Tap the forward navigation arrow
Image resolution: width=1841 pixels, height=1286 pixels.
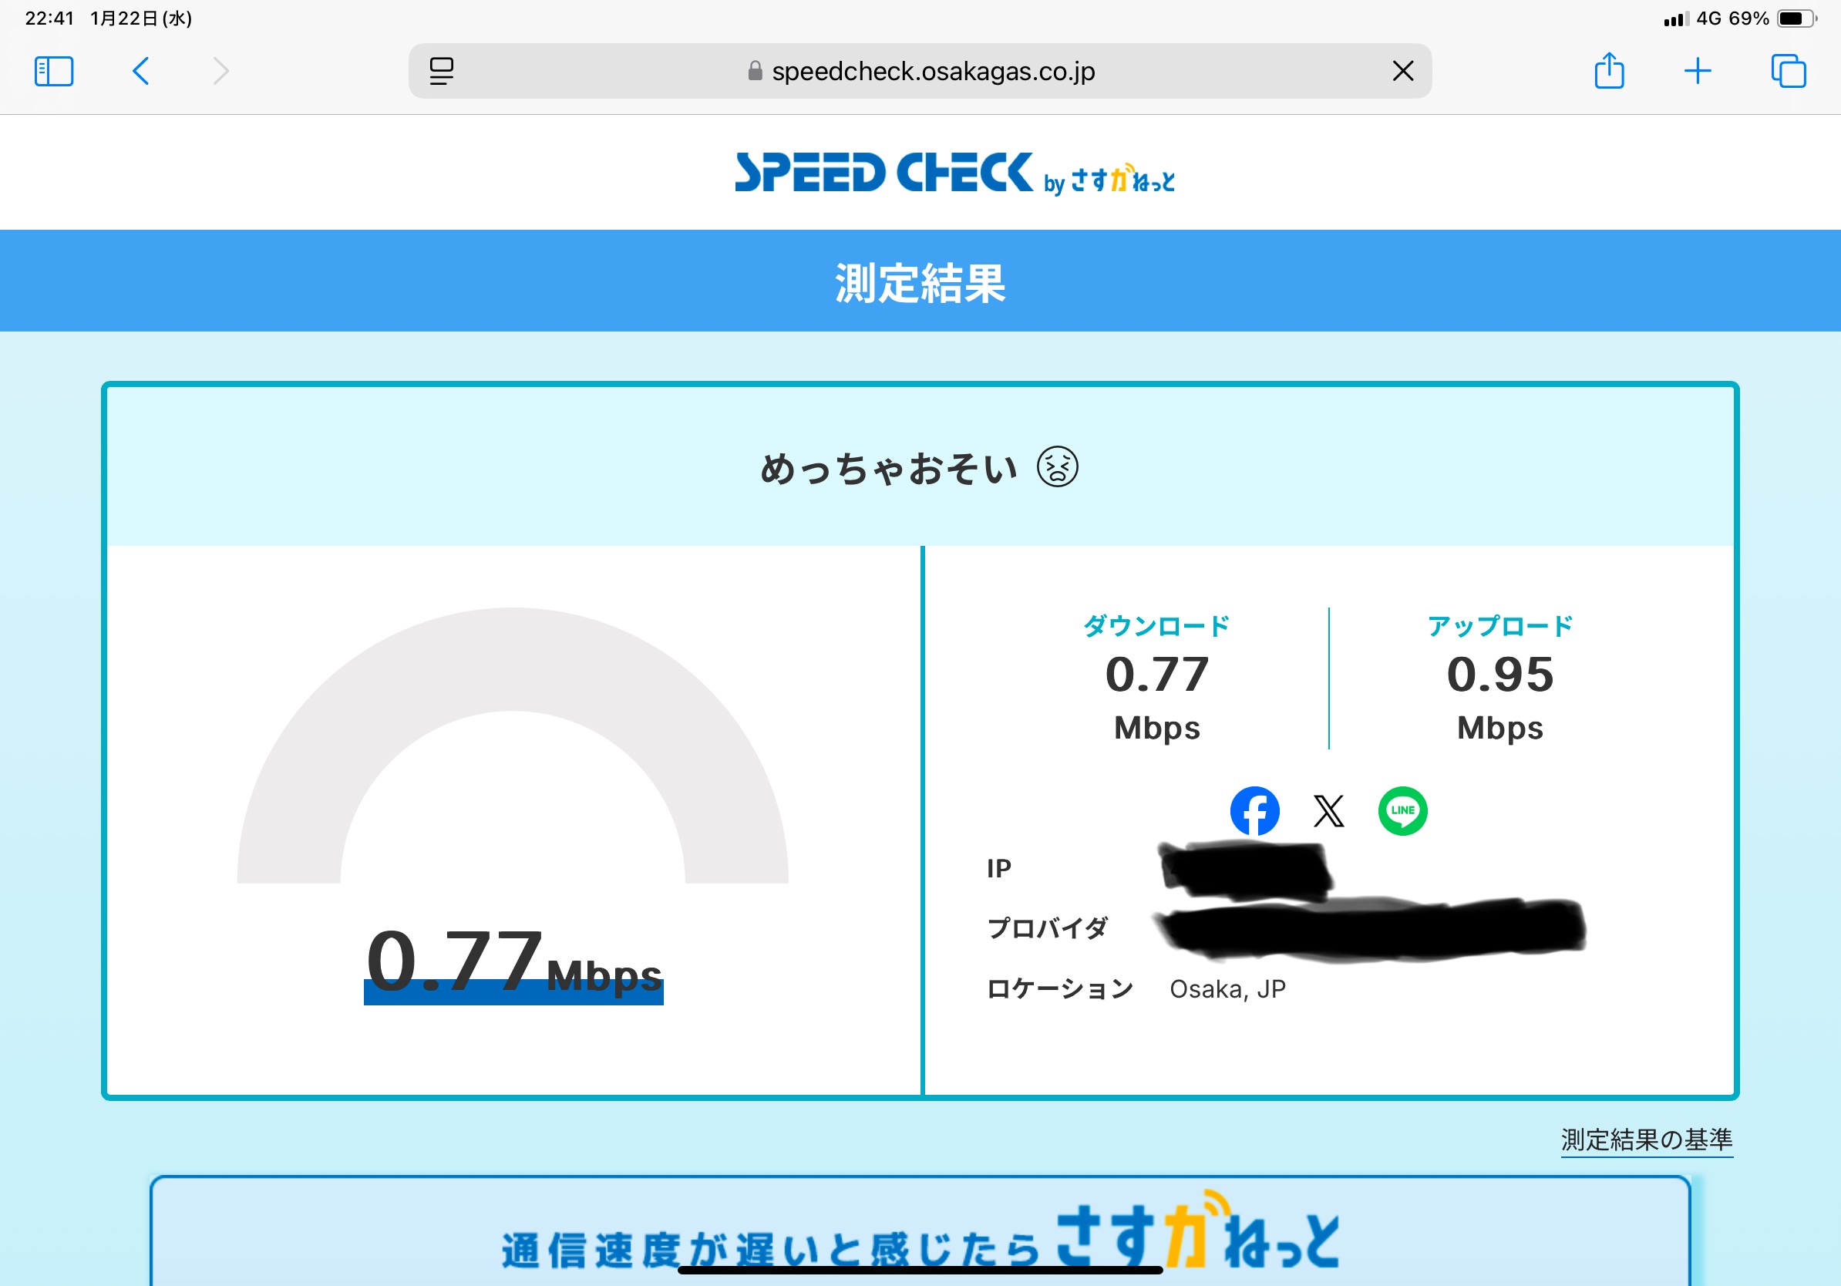[220, 72]
